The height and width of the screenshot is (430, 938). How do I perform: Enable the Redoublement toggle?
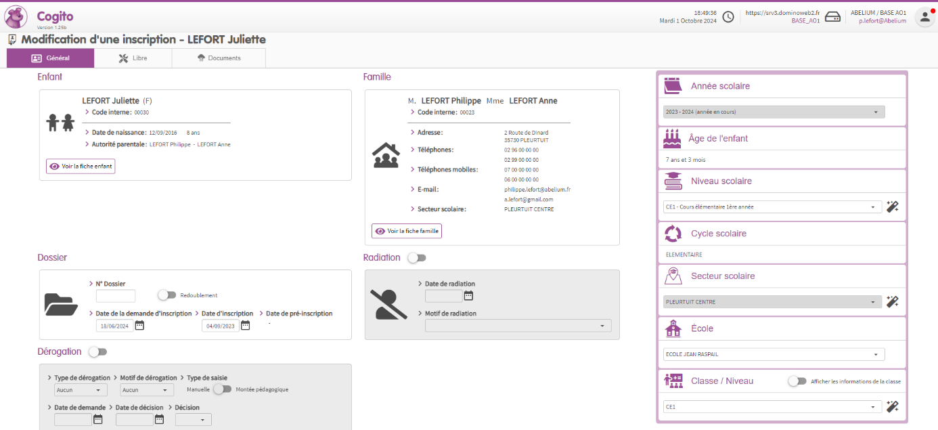pos(166,295)
